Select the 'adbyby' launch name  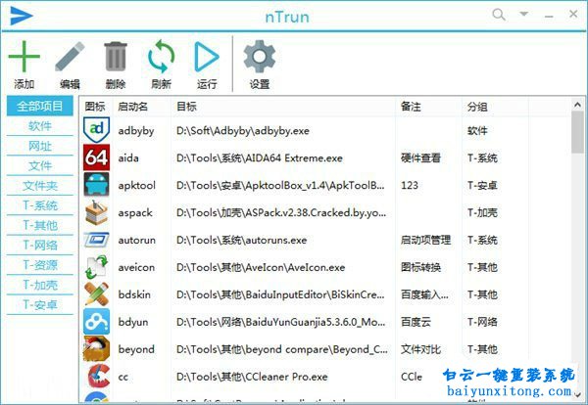point(136,131)
